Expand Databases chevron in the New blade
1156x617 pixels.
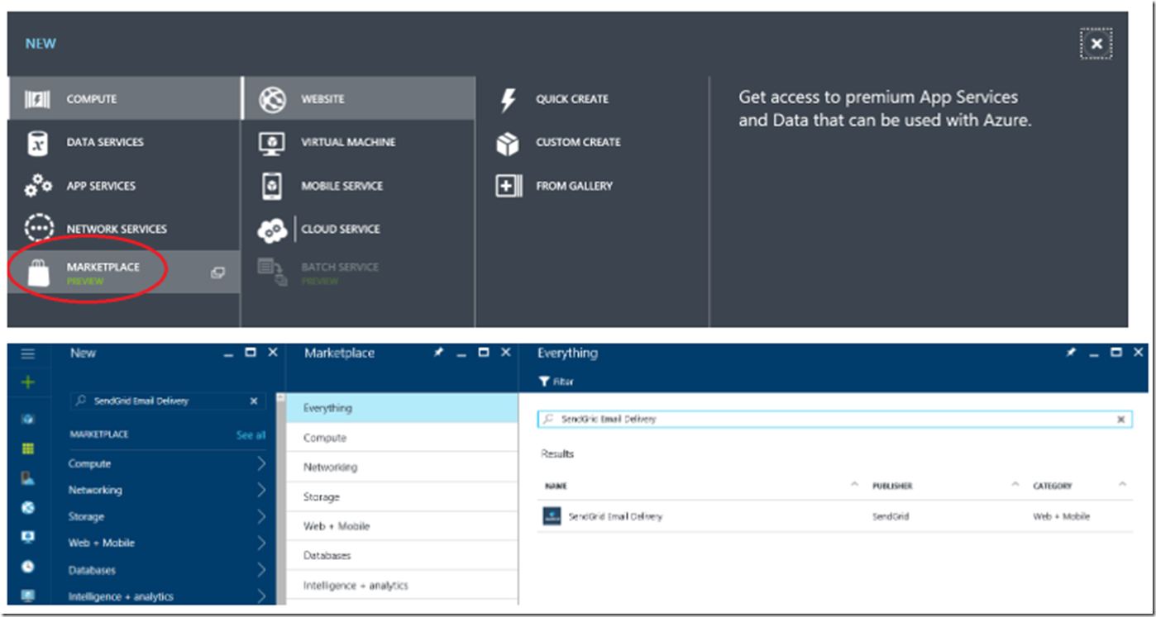point(261,570)
